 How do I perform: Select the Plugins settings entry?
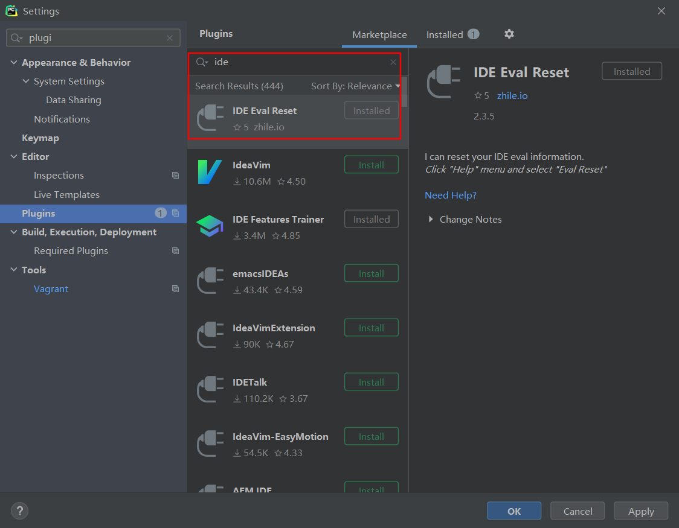click(x=93, y=213)
